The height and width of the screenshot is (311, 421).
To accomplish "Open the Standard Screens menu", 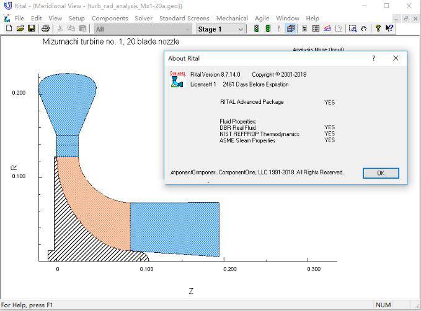I will (184, 18).
